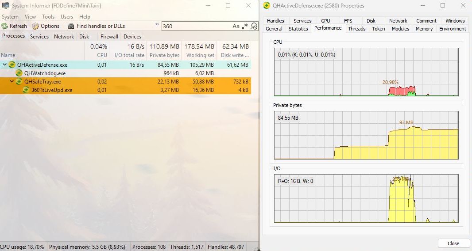Switch to the Disk tab in System Informer
472x251 pixels.
84,36
